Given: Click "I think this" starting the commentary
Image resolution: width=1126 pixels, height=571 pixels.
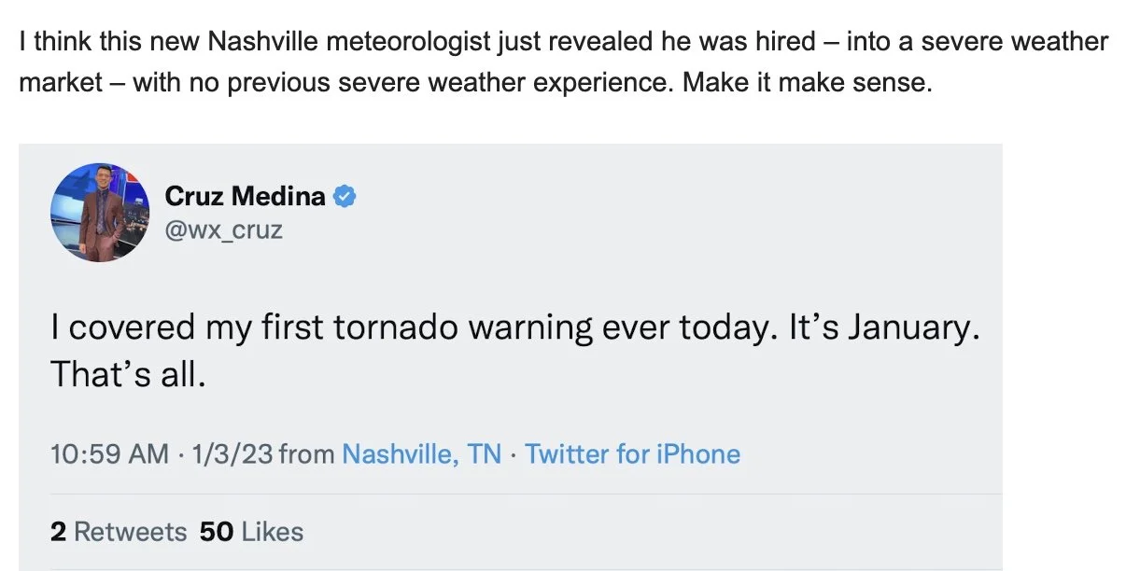Looking at the screenshot, I should [62, 42].
